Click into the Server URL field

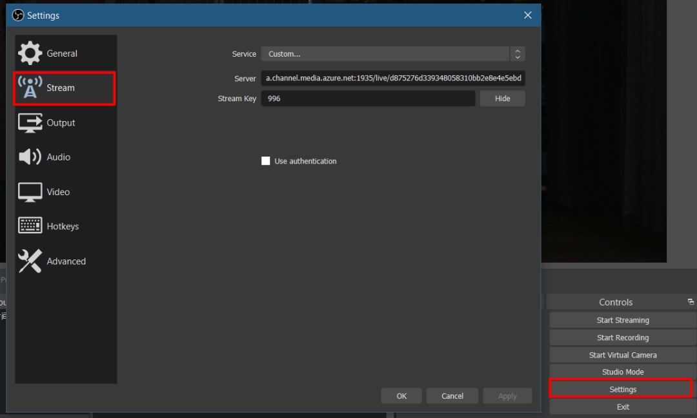393,78
